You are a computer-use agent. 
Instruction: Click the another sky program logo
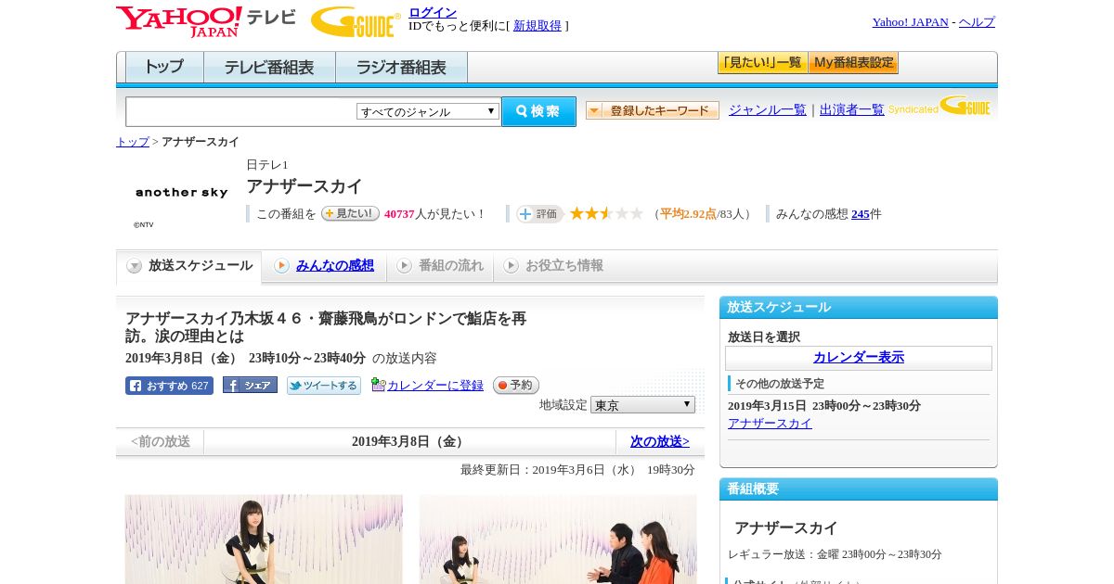[x=181, y=192]
